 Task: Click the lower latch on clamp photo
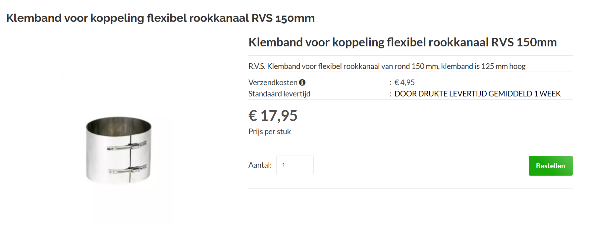[x=129, y=170]
